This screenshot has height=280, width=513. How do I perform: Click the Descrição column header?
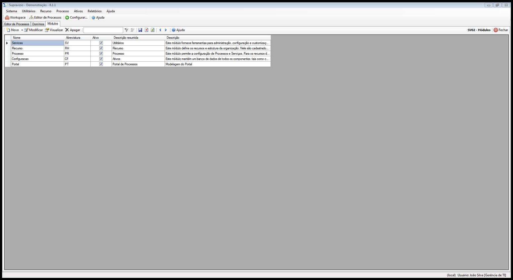218,38
